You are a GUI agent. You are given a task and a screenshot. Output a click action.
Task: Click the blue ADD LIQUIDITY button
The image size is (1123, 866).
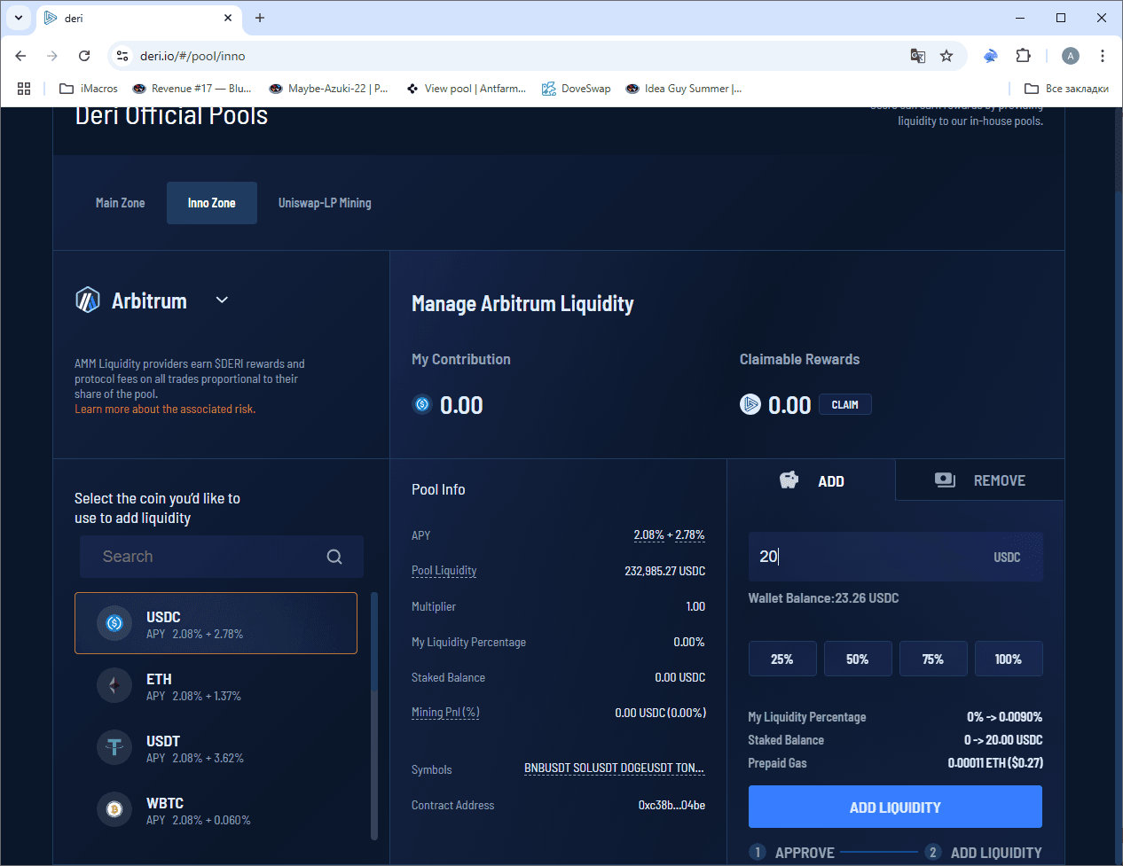(895, 807)
